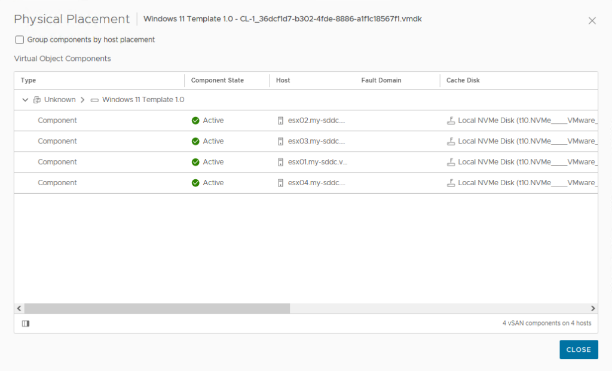
Task: Enable Group components by host placement
Action: [x=20, y=40]
